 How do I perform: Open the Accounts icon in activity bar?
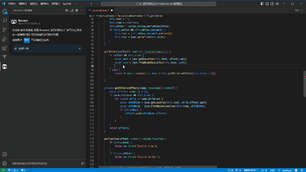[x=5, y=154]
